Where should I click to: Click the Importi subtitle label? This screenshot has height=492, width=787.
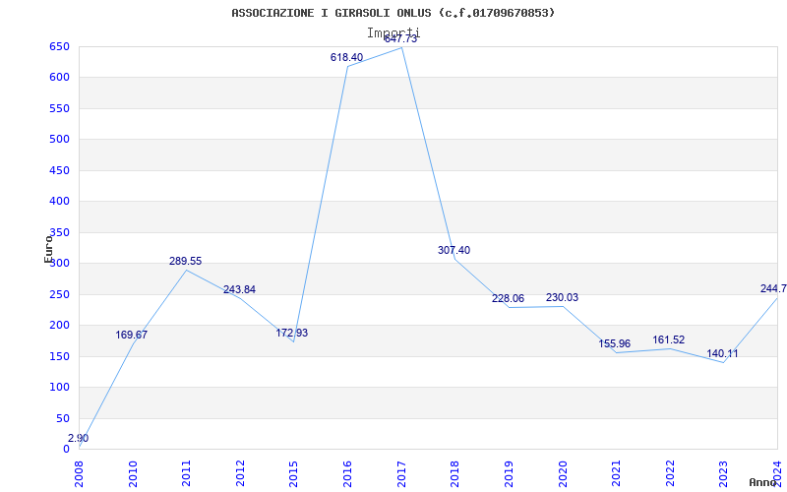tap(393, 32)
